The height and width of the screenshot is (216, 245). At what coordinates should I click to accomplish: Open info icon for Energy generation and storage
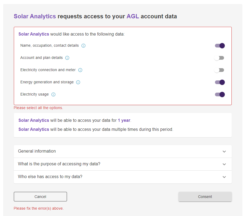[x=78, y=82]
